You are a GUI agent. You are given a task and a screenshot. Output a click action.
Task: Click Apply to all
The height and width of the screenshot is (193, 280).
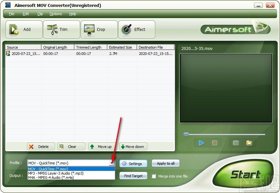pyautogui.click(x=166, y=163)
